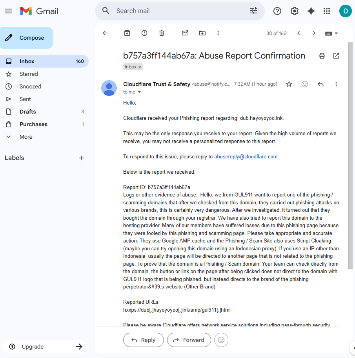Open Purchases category
355x358 pixels.
(x=44, y=124)
